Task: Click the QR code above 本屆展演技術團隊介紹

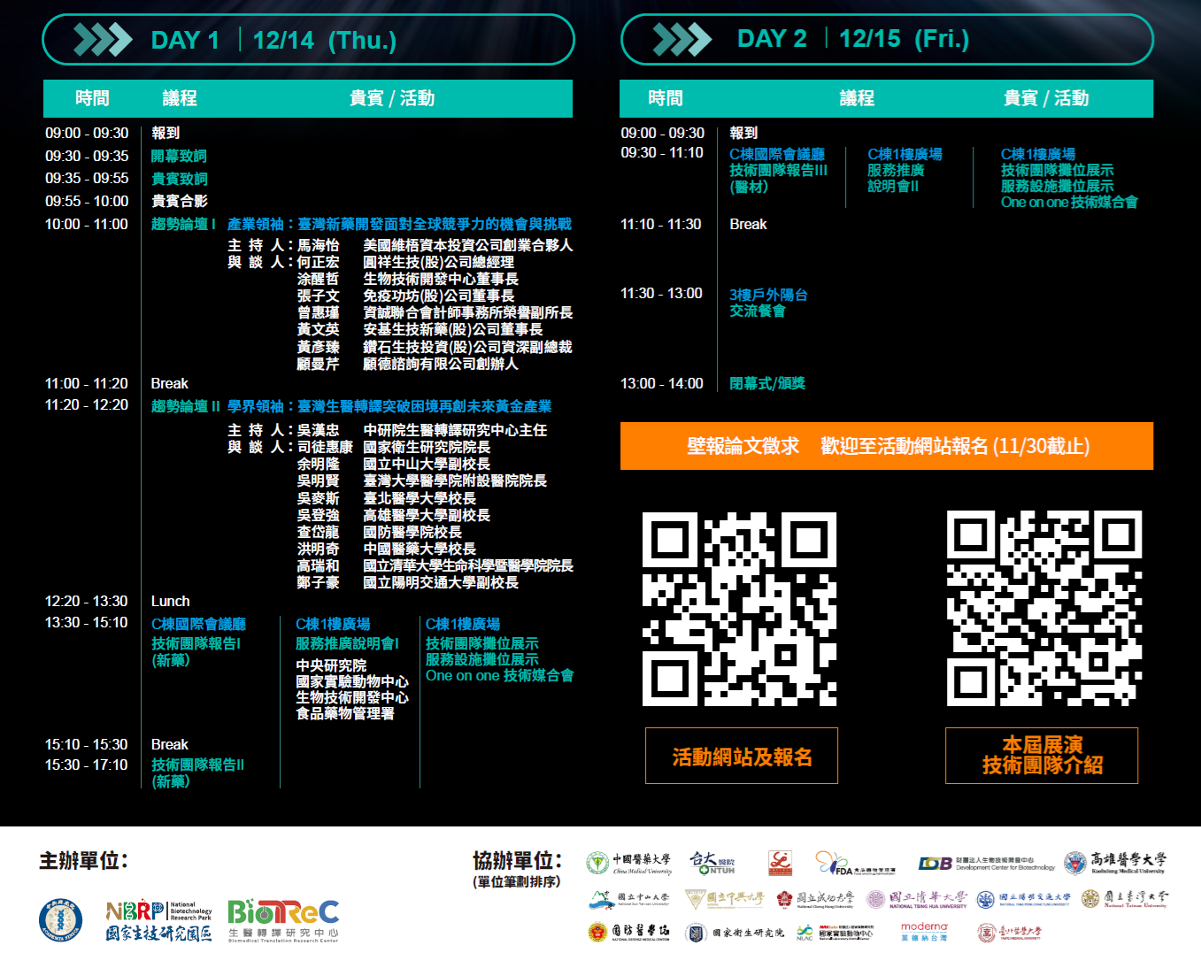Action: 1044,609
